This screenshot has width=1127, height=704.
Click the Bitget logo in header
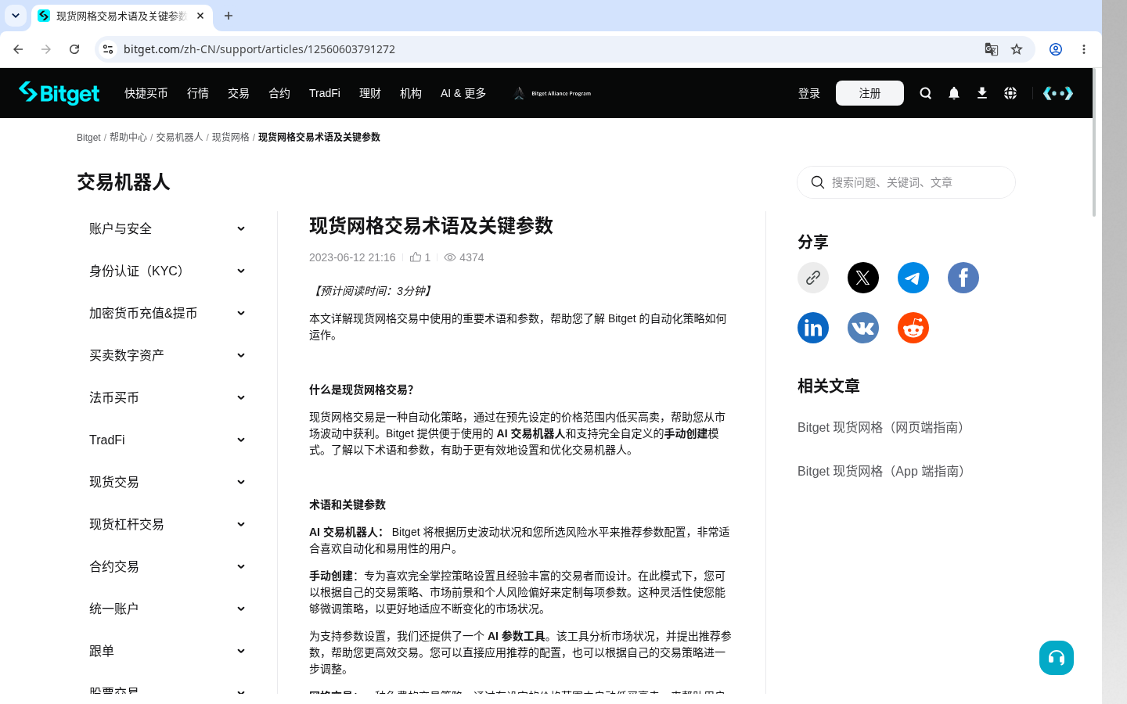pos(59,93)
